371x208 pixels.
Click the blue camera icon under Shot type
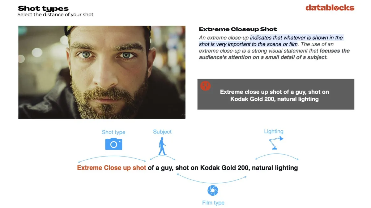113,144
